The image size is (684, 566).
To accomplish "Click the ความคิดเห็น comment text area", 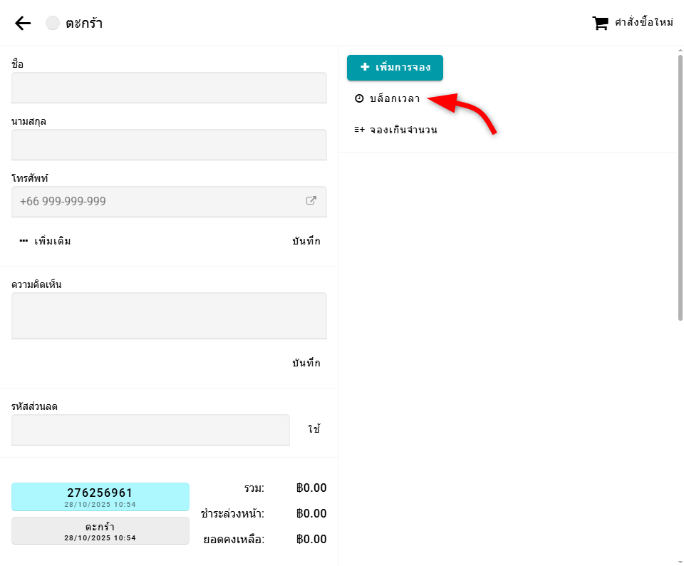I will tap(169, 316).
